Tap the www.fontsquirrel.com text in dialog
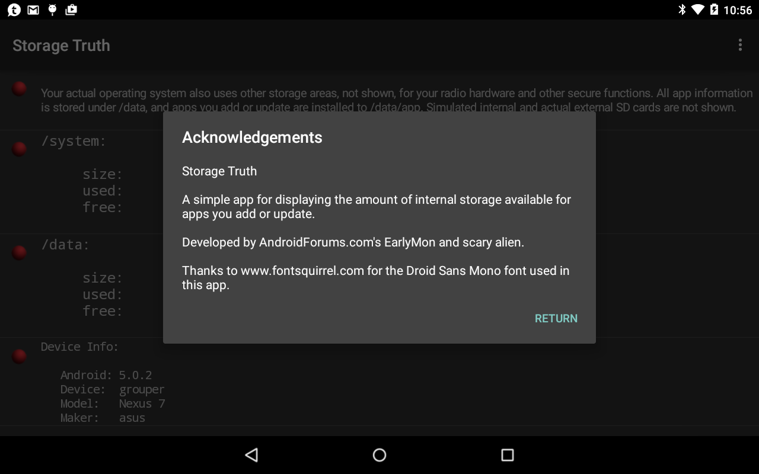The height and width of the screenshot is (474, 759). click(302, 271)
